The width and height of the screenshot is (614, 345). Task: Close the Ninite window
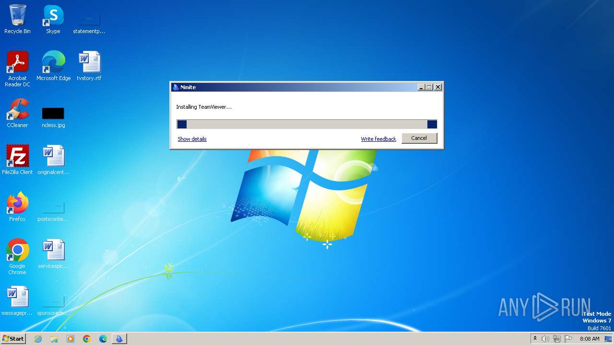pos(438,87)
